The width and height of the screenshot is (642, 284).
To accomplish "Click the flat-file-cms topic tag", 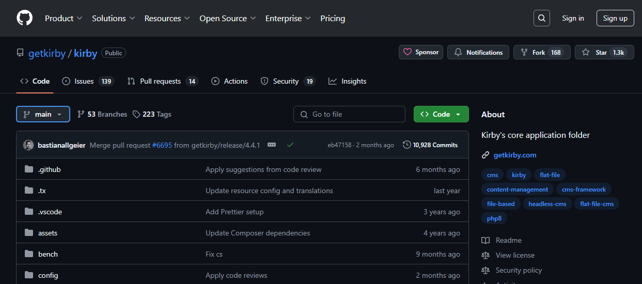I will click(597, 204).
